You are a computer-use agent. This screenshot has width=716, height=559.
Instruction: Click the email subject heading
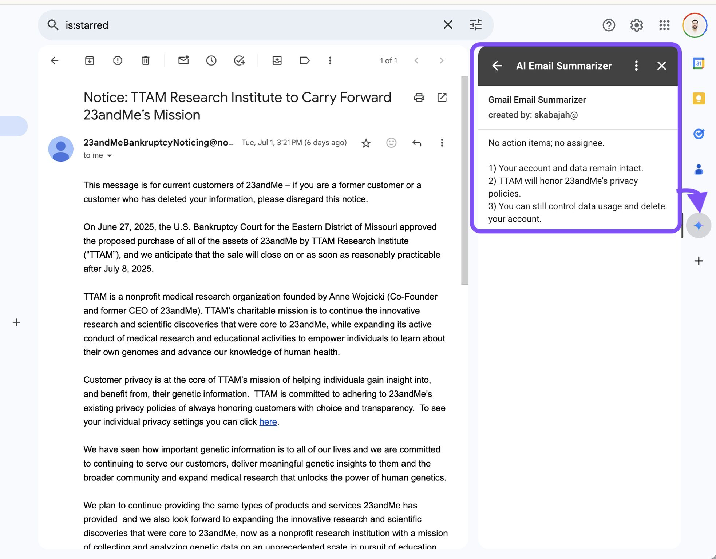(x=237, y=106)
